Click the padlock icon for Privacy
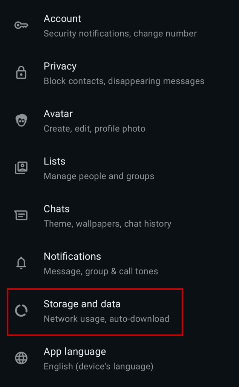239x387 pixels. 21,73
